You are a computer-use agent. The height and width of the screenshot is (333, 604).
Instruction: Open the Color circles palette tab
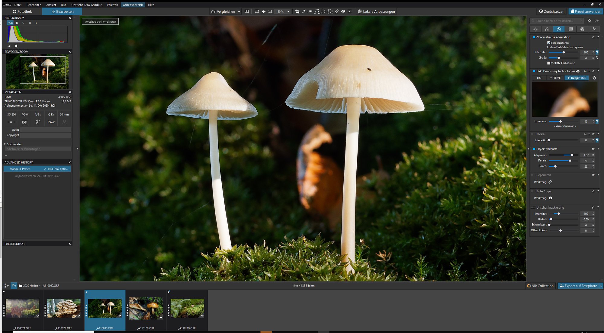pos(547,29)
